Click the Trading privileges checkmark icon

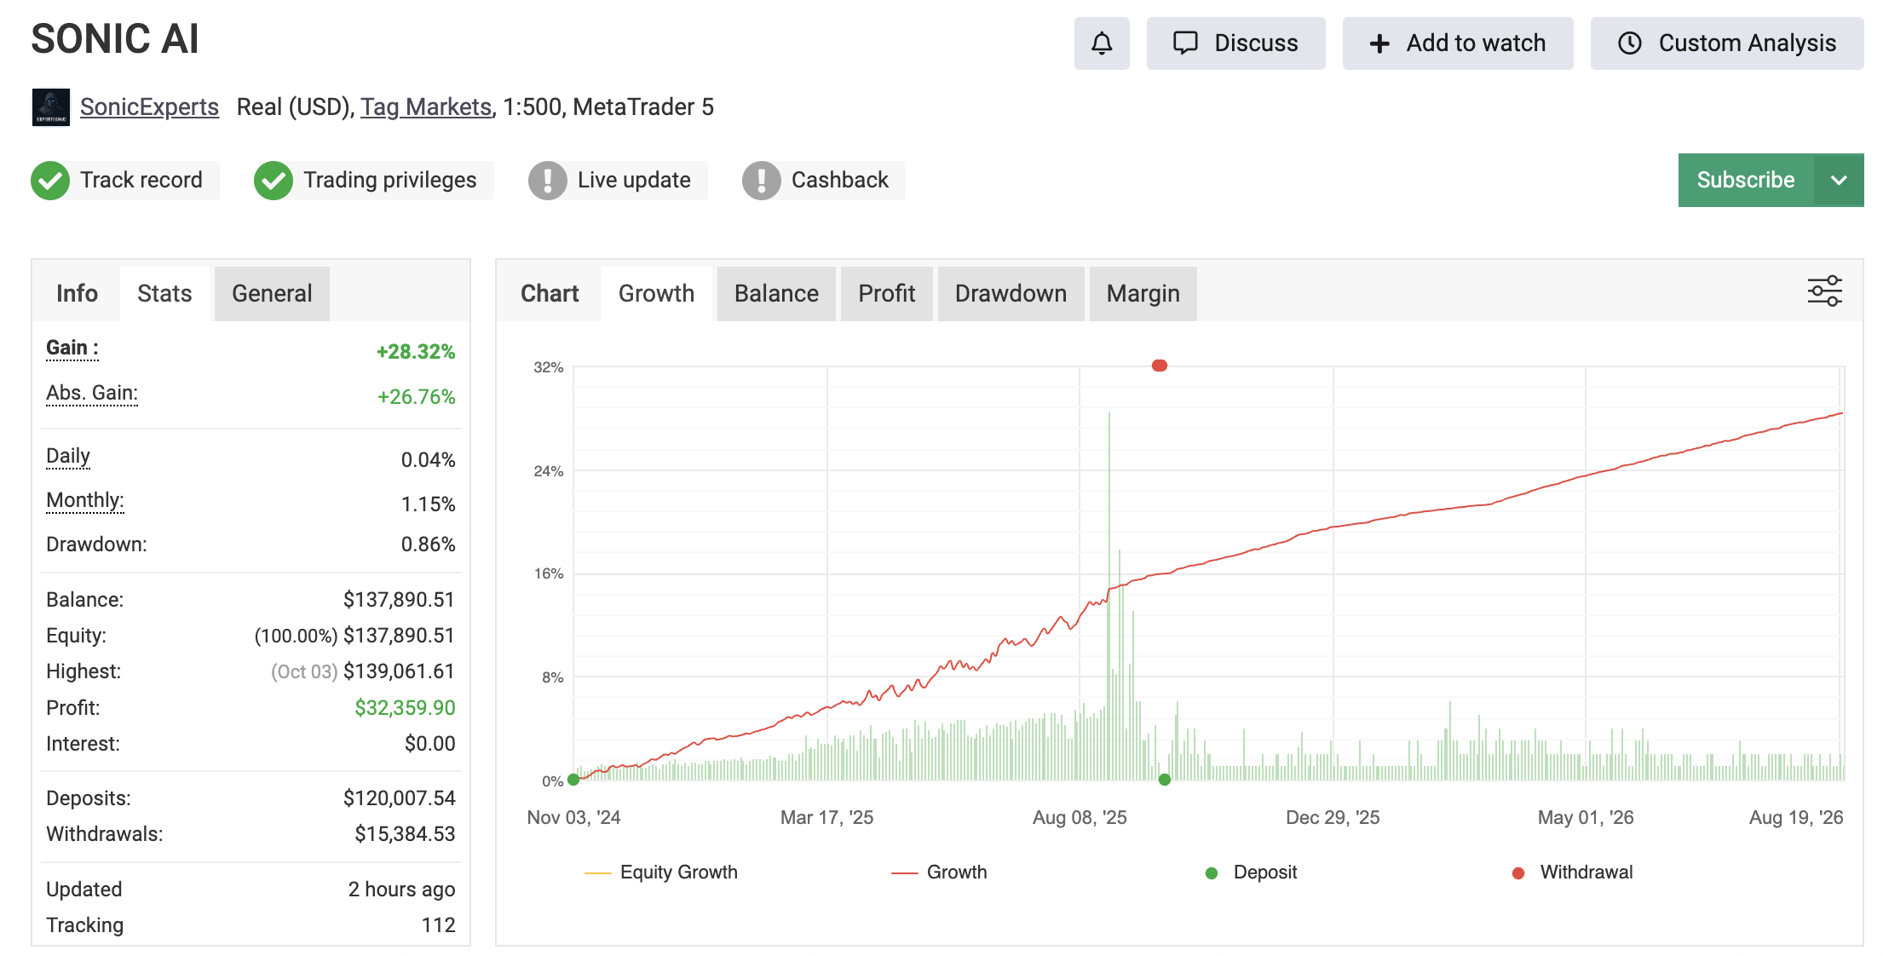click(x=274, y=181)
